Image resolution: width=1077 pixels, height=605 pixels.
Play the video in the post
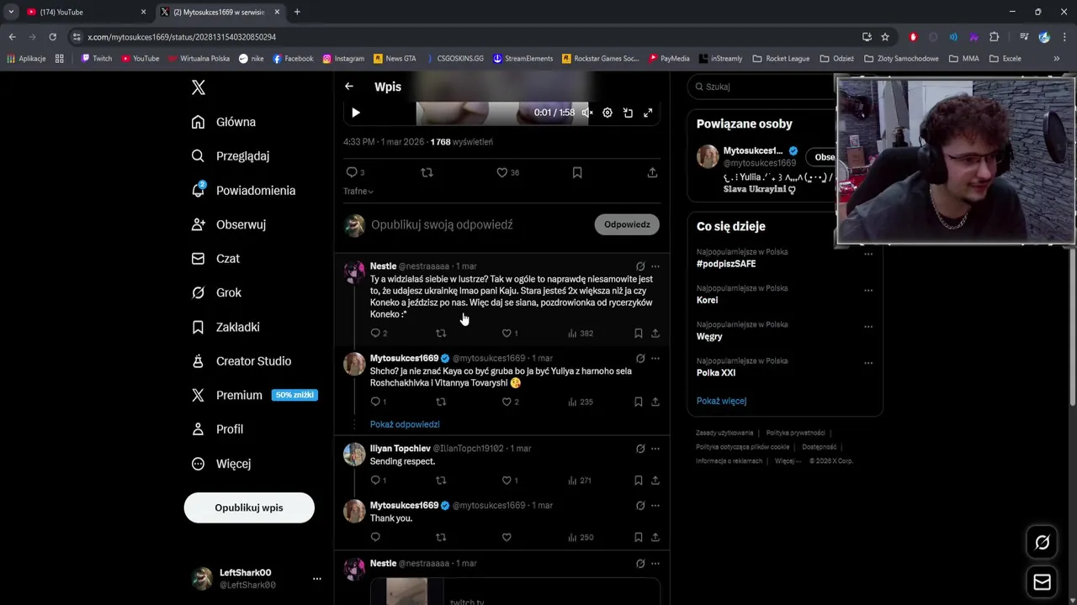(356, 113)
